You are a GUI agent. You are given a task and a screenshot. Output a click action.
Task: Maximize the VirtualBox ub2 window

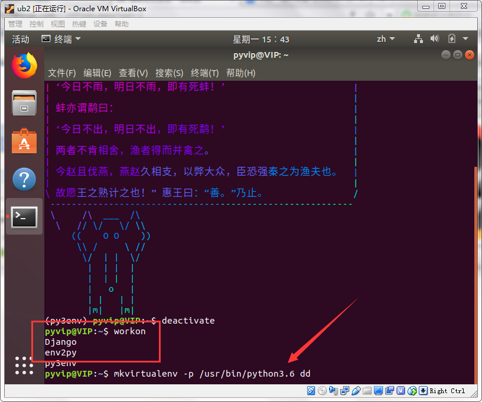[x=442, y=6]
